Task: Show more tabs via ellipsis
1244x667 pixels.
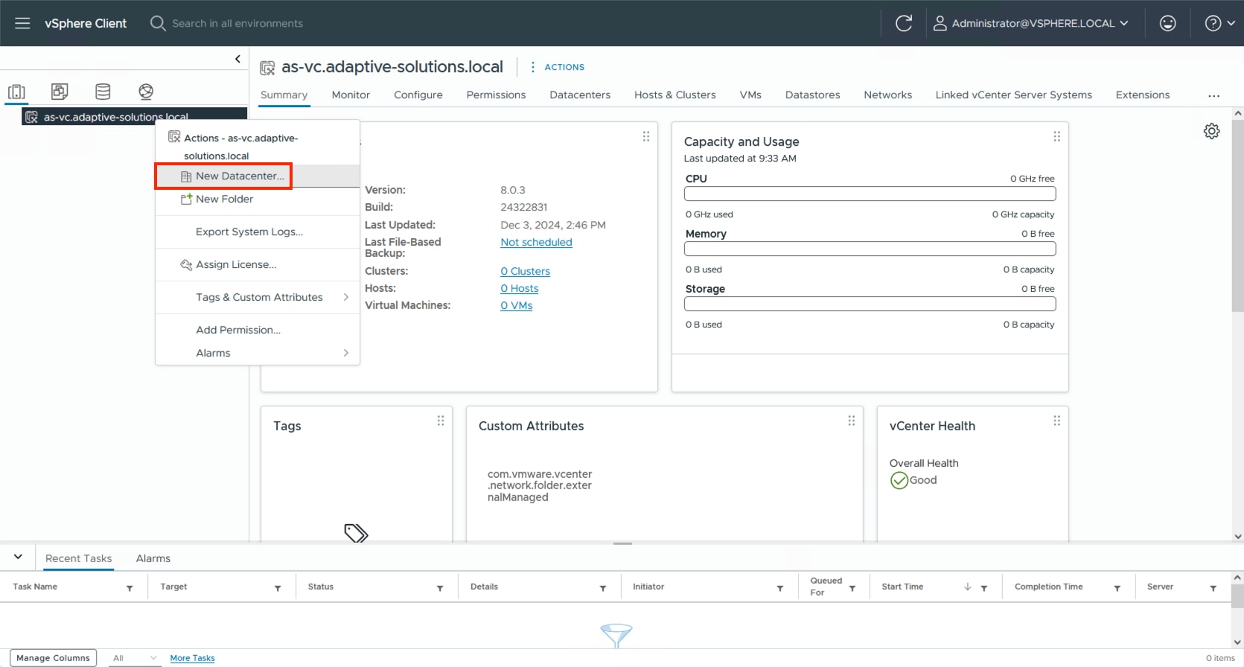Action: (x=1214, y=96)
